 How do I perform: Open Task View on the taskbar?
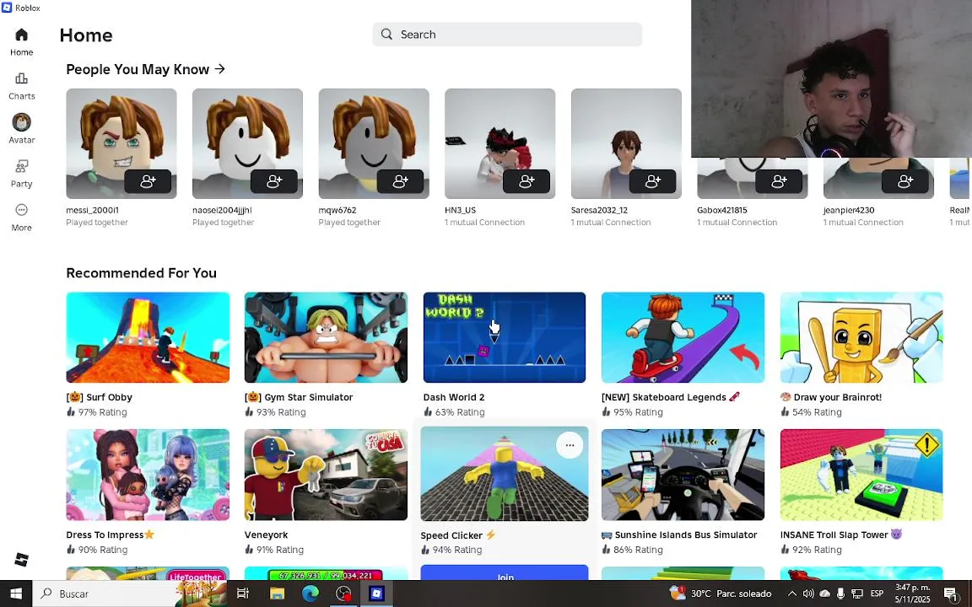(x=243, y=594)
